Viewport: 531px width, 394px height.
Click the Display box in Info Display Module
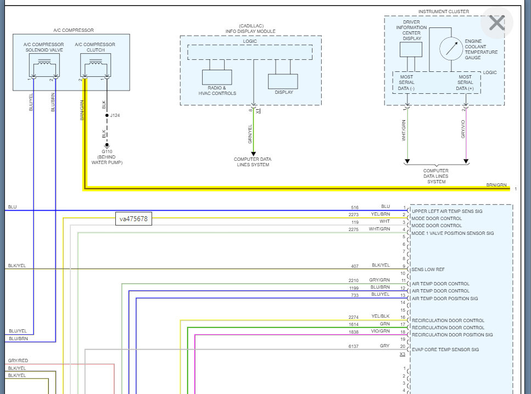(x=283, y=81)
